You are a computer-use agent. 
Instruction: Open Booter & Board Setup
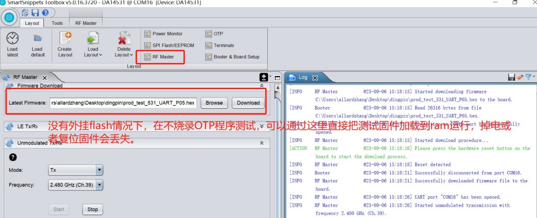coord(232,57)
